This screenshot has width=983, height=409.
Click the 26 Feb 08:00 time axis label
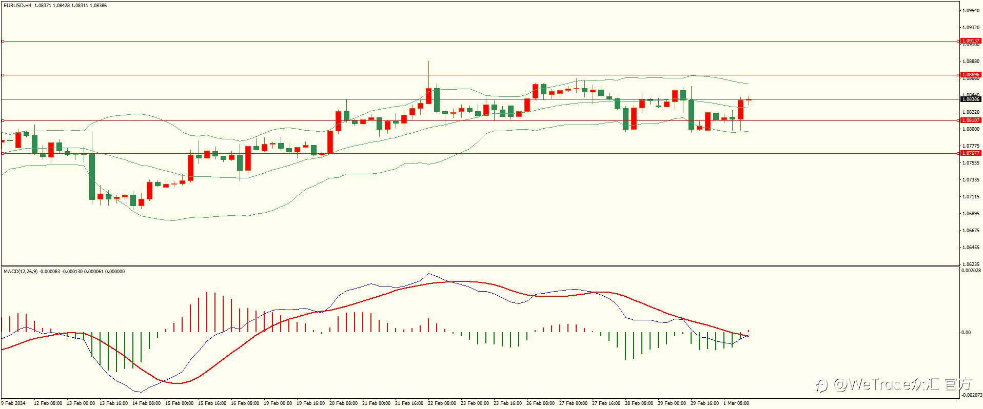(x=540, y=403)
